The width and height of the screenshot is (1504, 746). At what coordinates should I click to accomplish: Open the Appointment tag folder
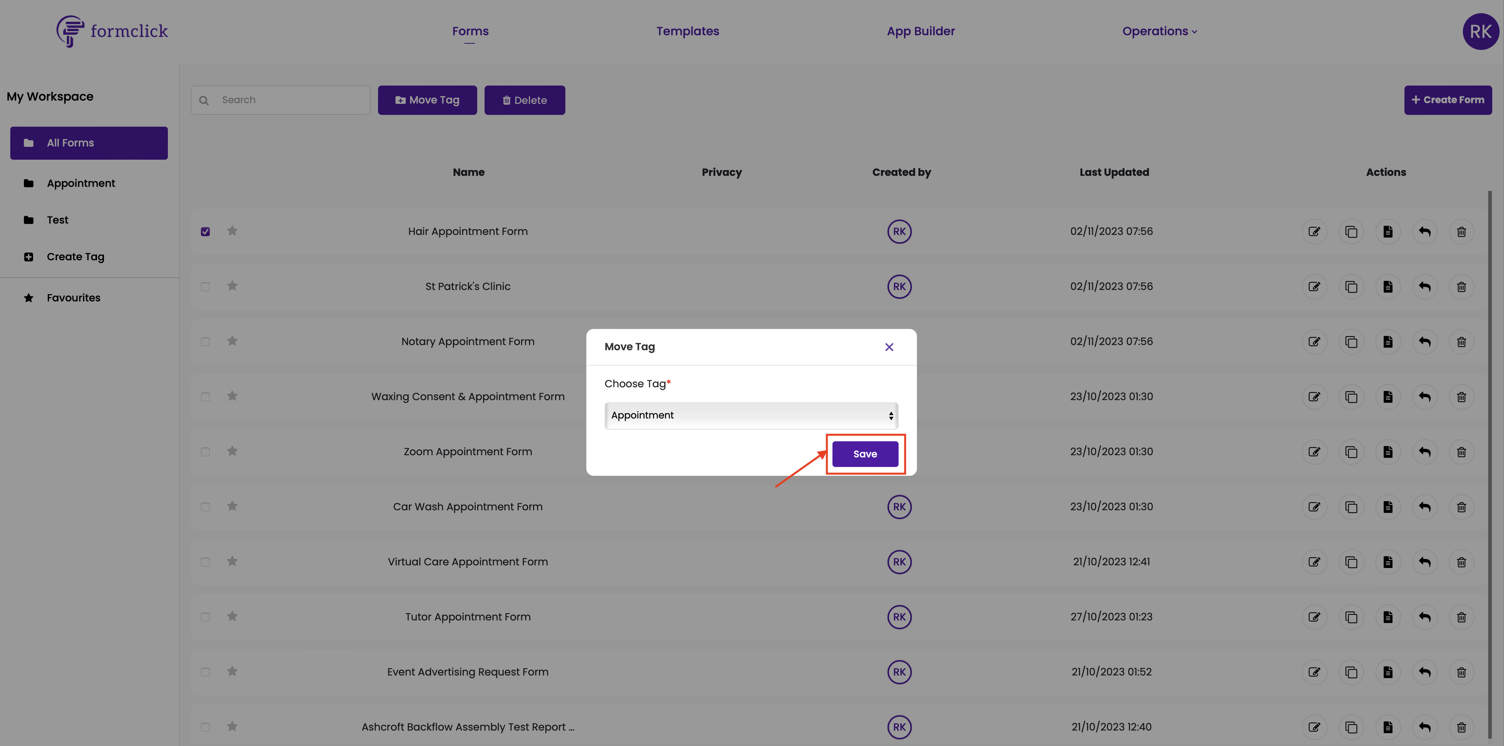[x=80, y=183]
